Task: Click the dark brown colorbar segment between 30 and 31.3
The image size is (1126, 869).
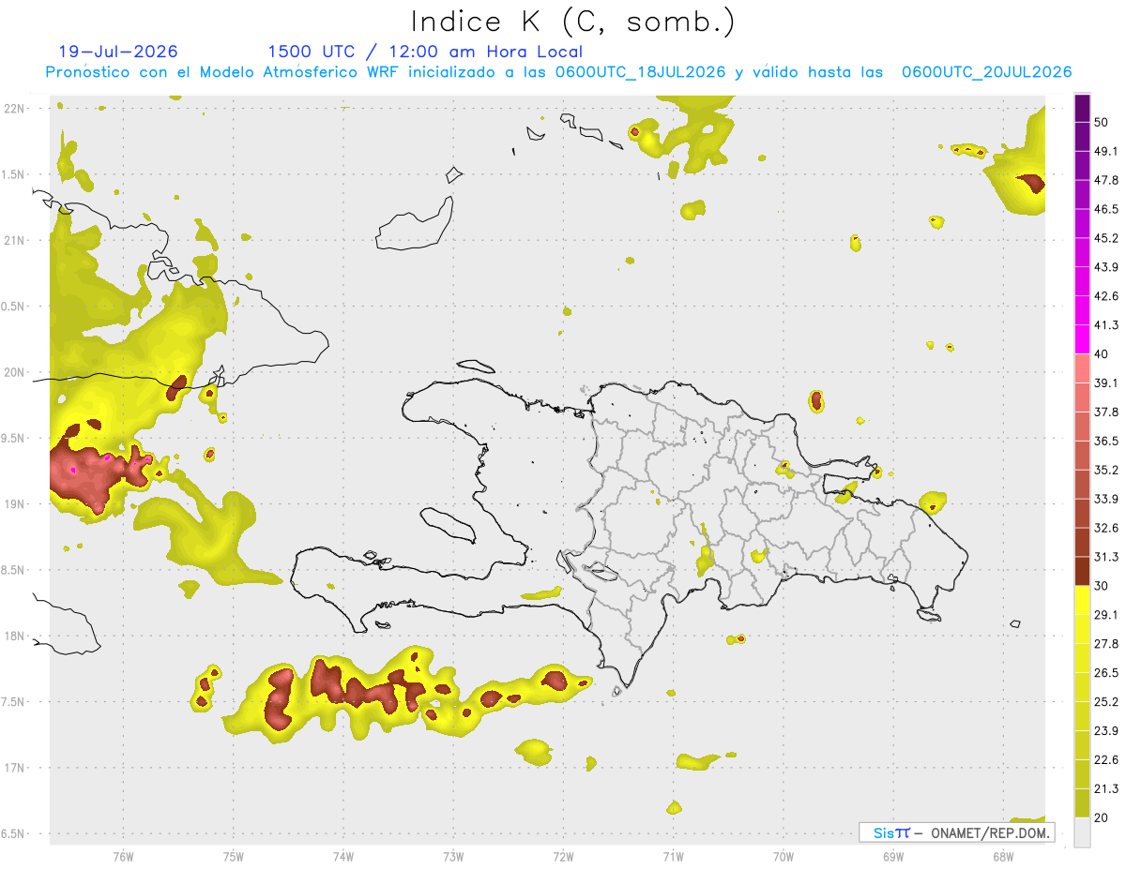Action: [x=1082, y=572]
